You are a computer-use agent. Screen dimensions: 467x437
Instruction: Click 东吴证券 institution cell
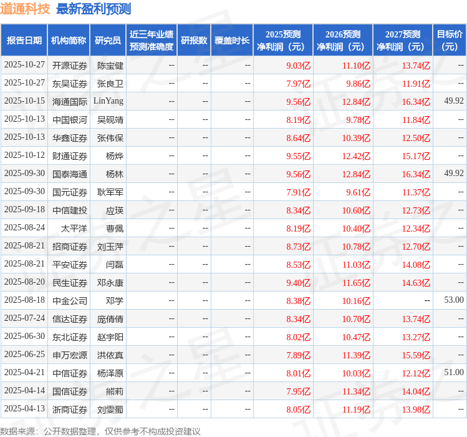tap(70, 84)
